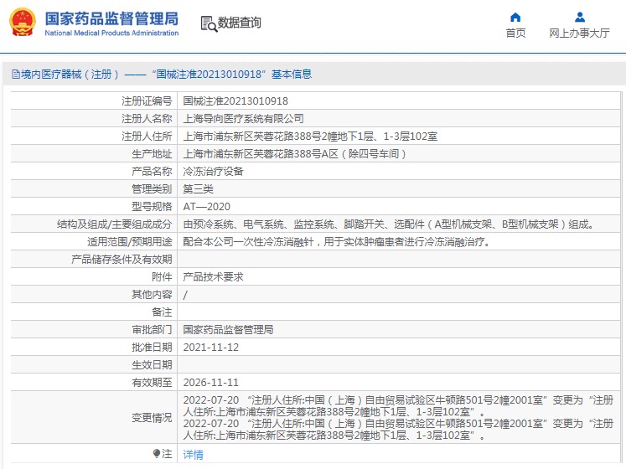The width and height of the screenshot is (626, 469).
Task: Select expiry date 2026-11-11
Action: [211, 382]
